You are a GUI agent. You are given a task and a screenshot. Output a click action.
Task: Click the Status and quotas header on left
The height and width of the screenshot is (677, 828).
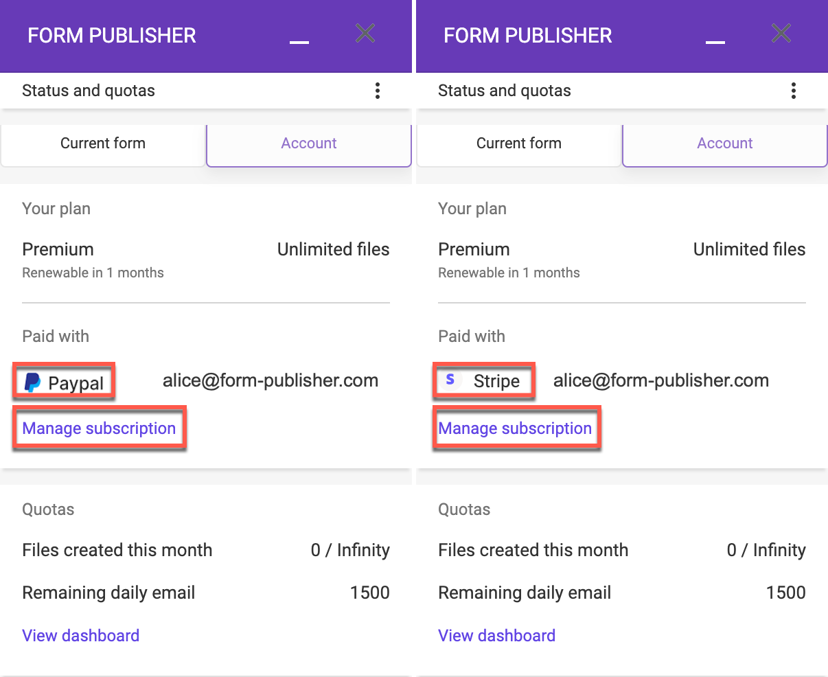click(89, 91)
